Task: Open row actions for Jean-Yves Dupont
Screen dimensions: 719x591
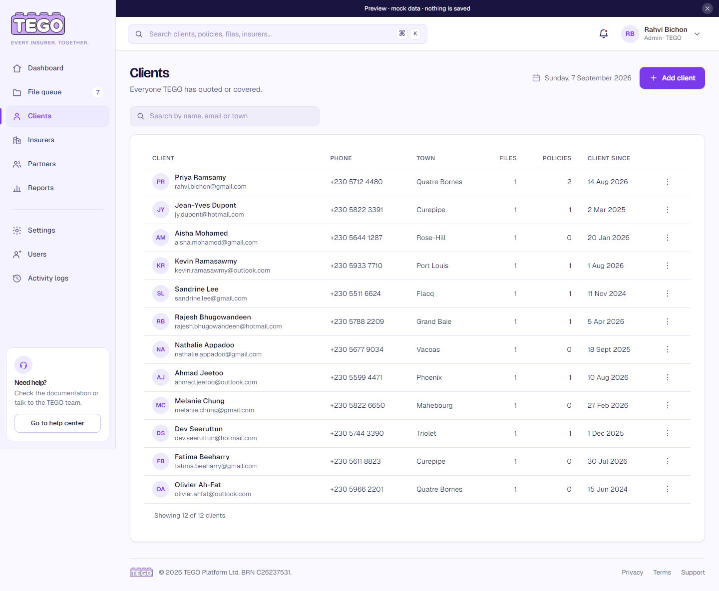Action: pos(667,210)
